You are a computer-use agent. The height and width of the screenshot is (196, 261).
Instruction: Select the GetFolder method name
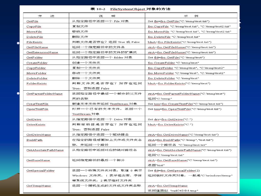(x=34, y=57)
